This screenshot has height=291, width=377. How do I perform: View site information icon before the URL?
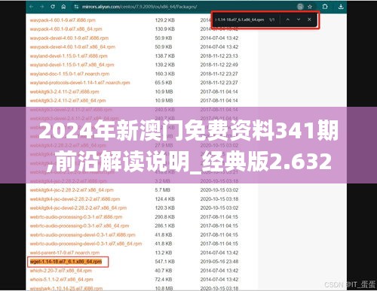76,7
